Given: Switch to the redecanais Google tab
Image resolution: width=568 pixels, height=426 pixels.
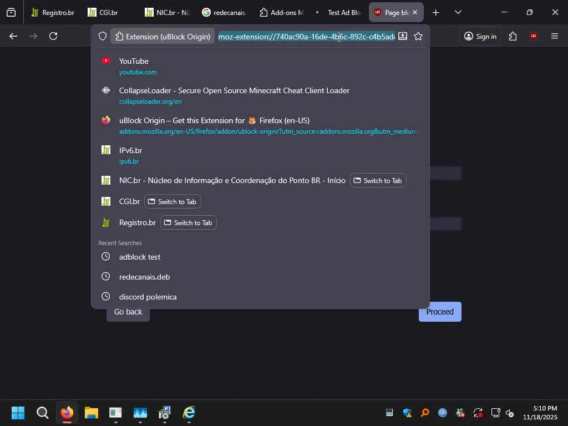Looking at the screenshot, I should coord(224,12).
